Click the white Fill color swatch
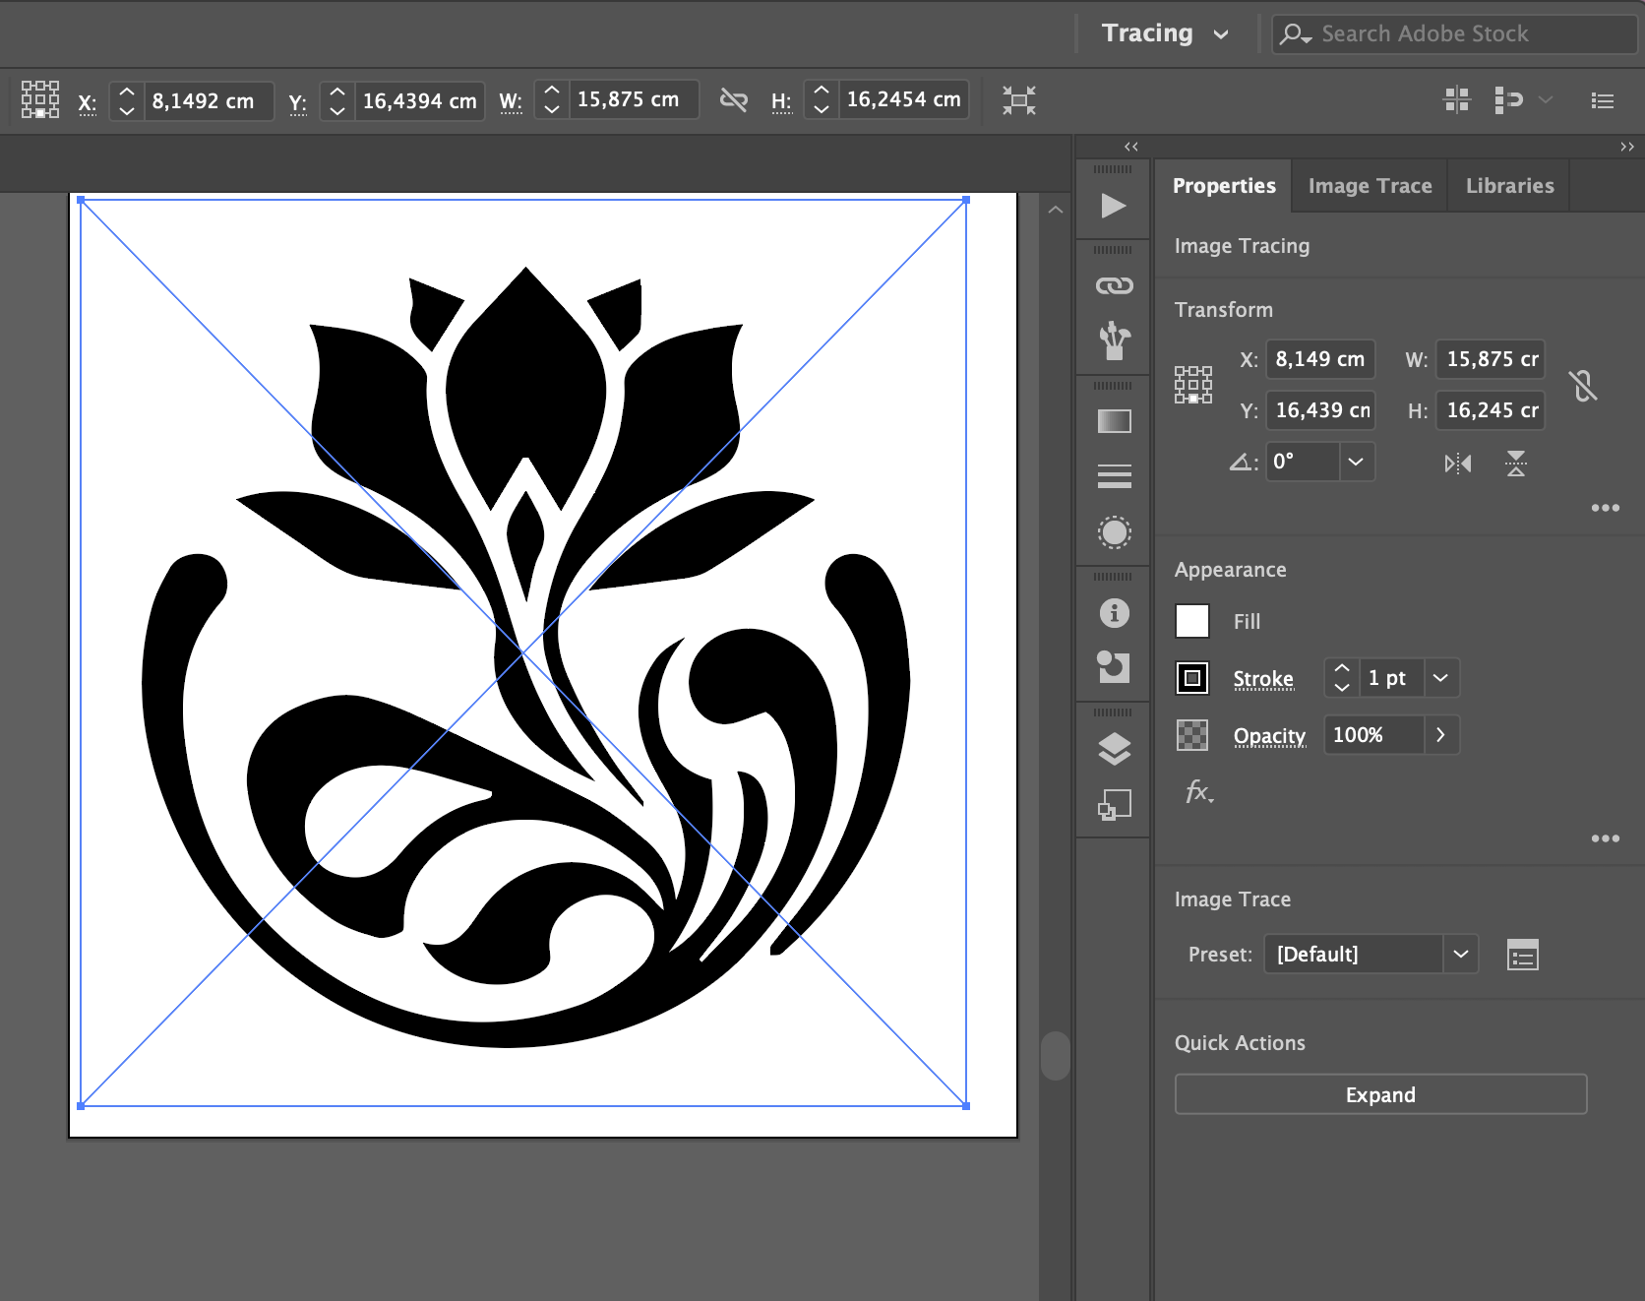Image resolution: width=1645 pixels, height=1301 pixels. point(1192,621)
